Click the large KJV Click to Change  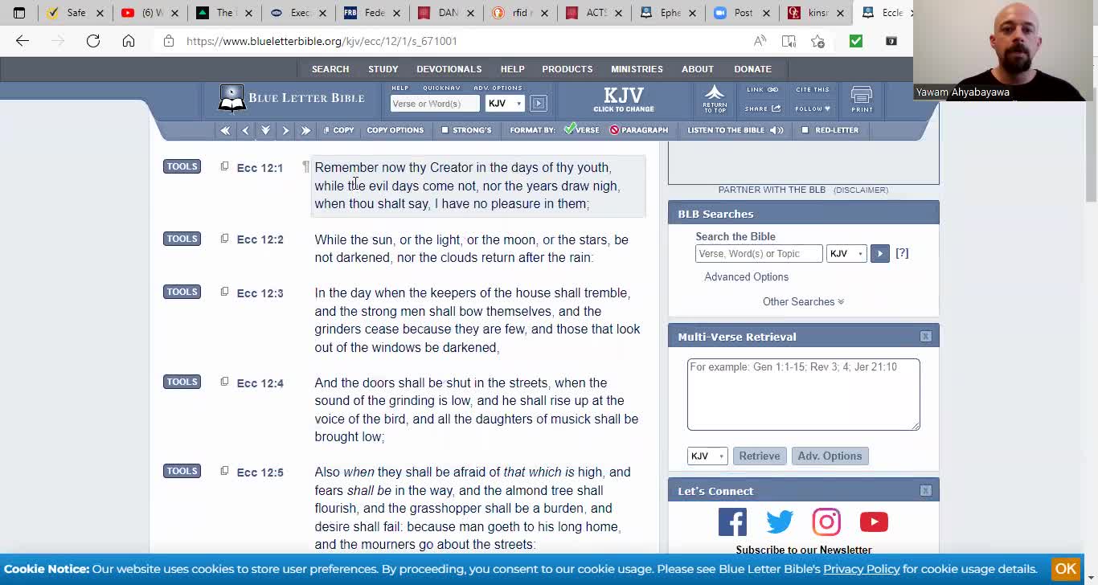pyautogui.click(x=624, y=100)
